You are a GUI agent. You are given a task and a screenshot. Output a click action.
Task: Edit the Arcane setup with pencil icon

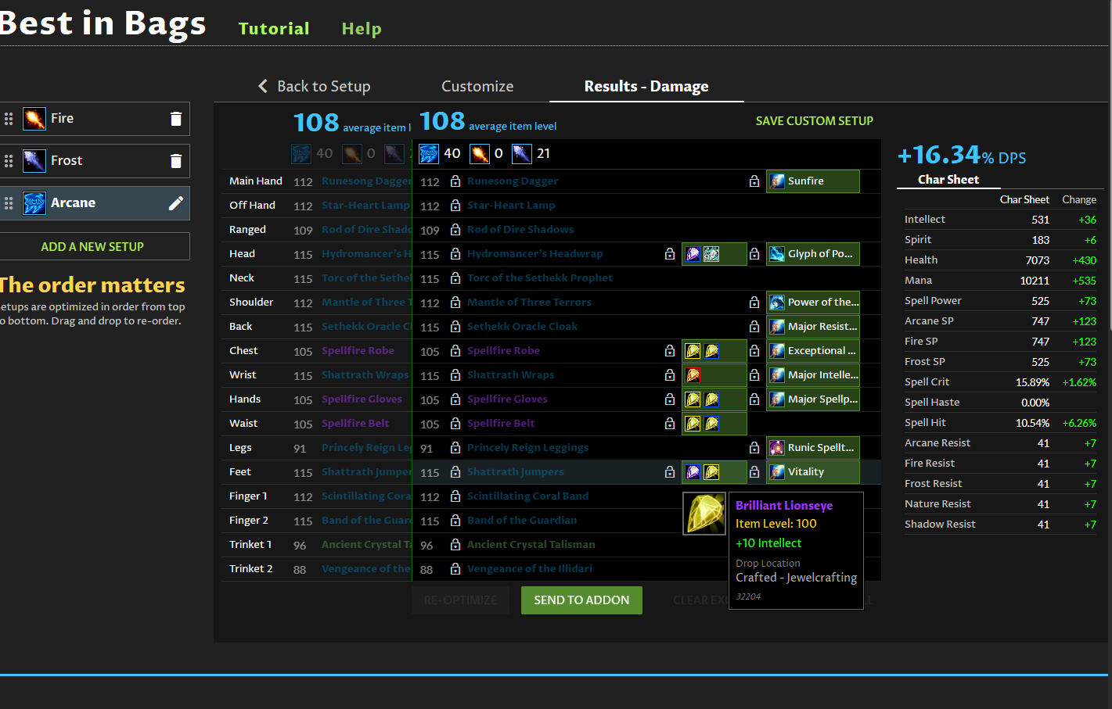pyautogui.click(x=176, y=203)
